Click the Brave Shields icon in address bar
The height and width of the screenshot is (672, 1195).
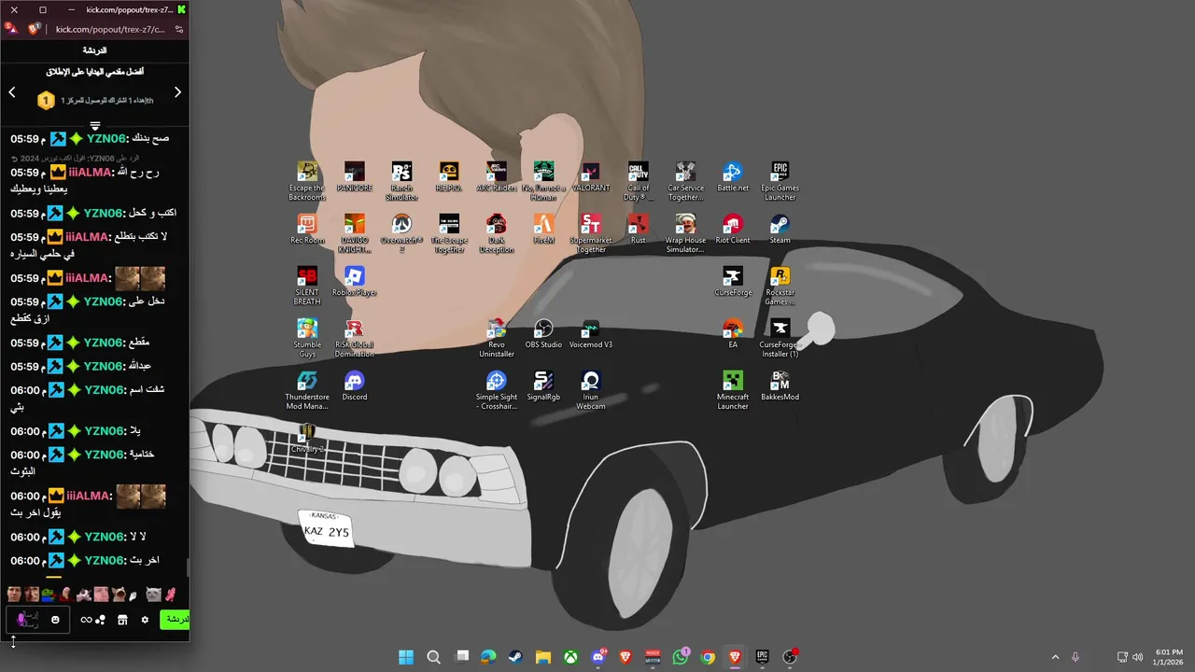(x=35, y=29)
